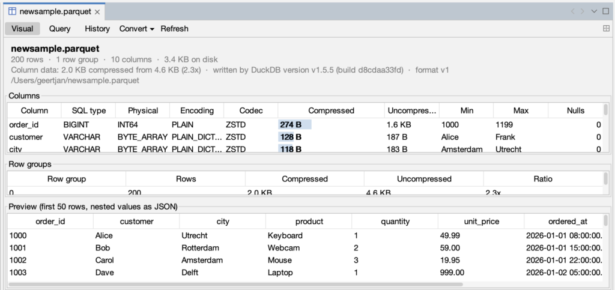
Task: Click the grid layout icon at toolbar right
Action: coord(606,29)
